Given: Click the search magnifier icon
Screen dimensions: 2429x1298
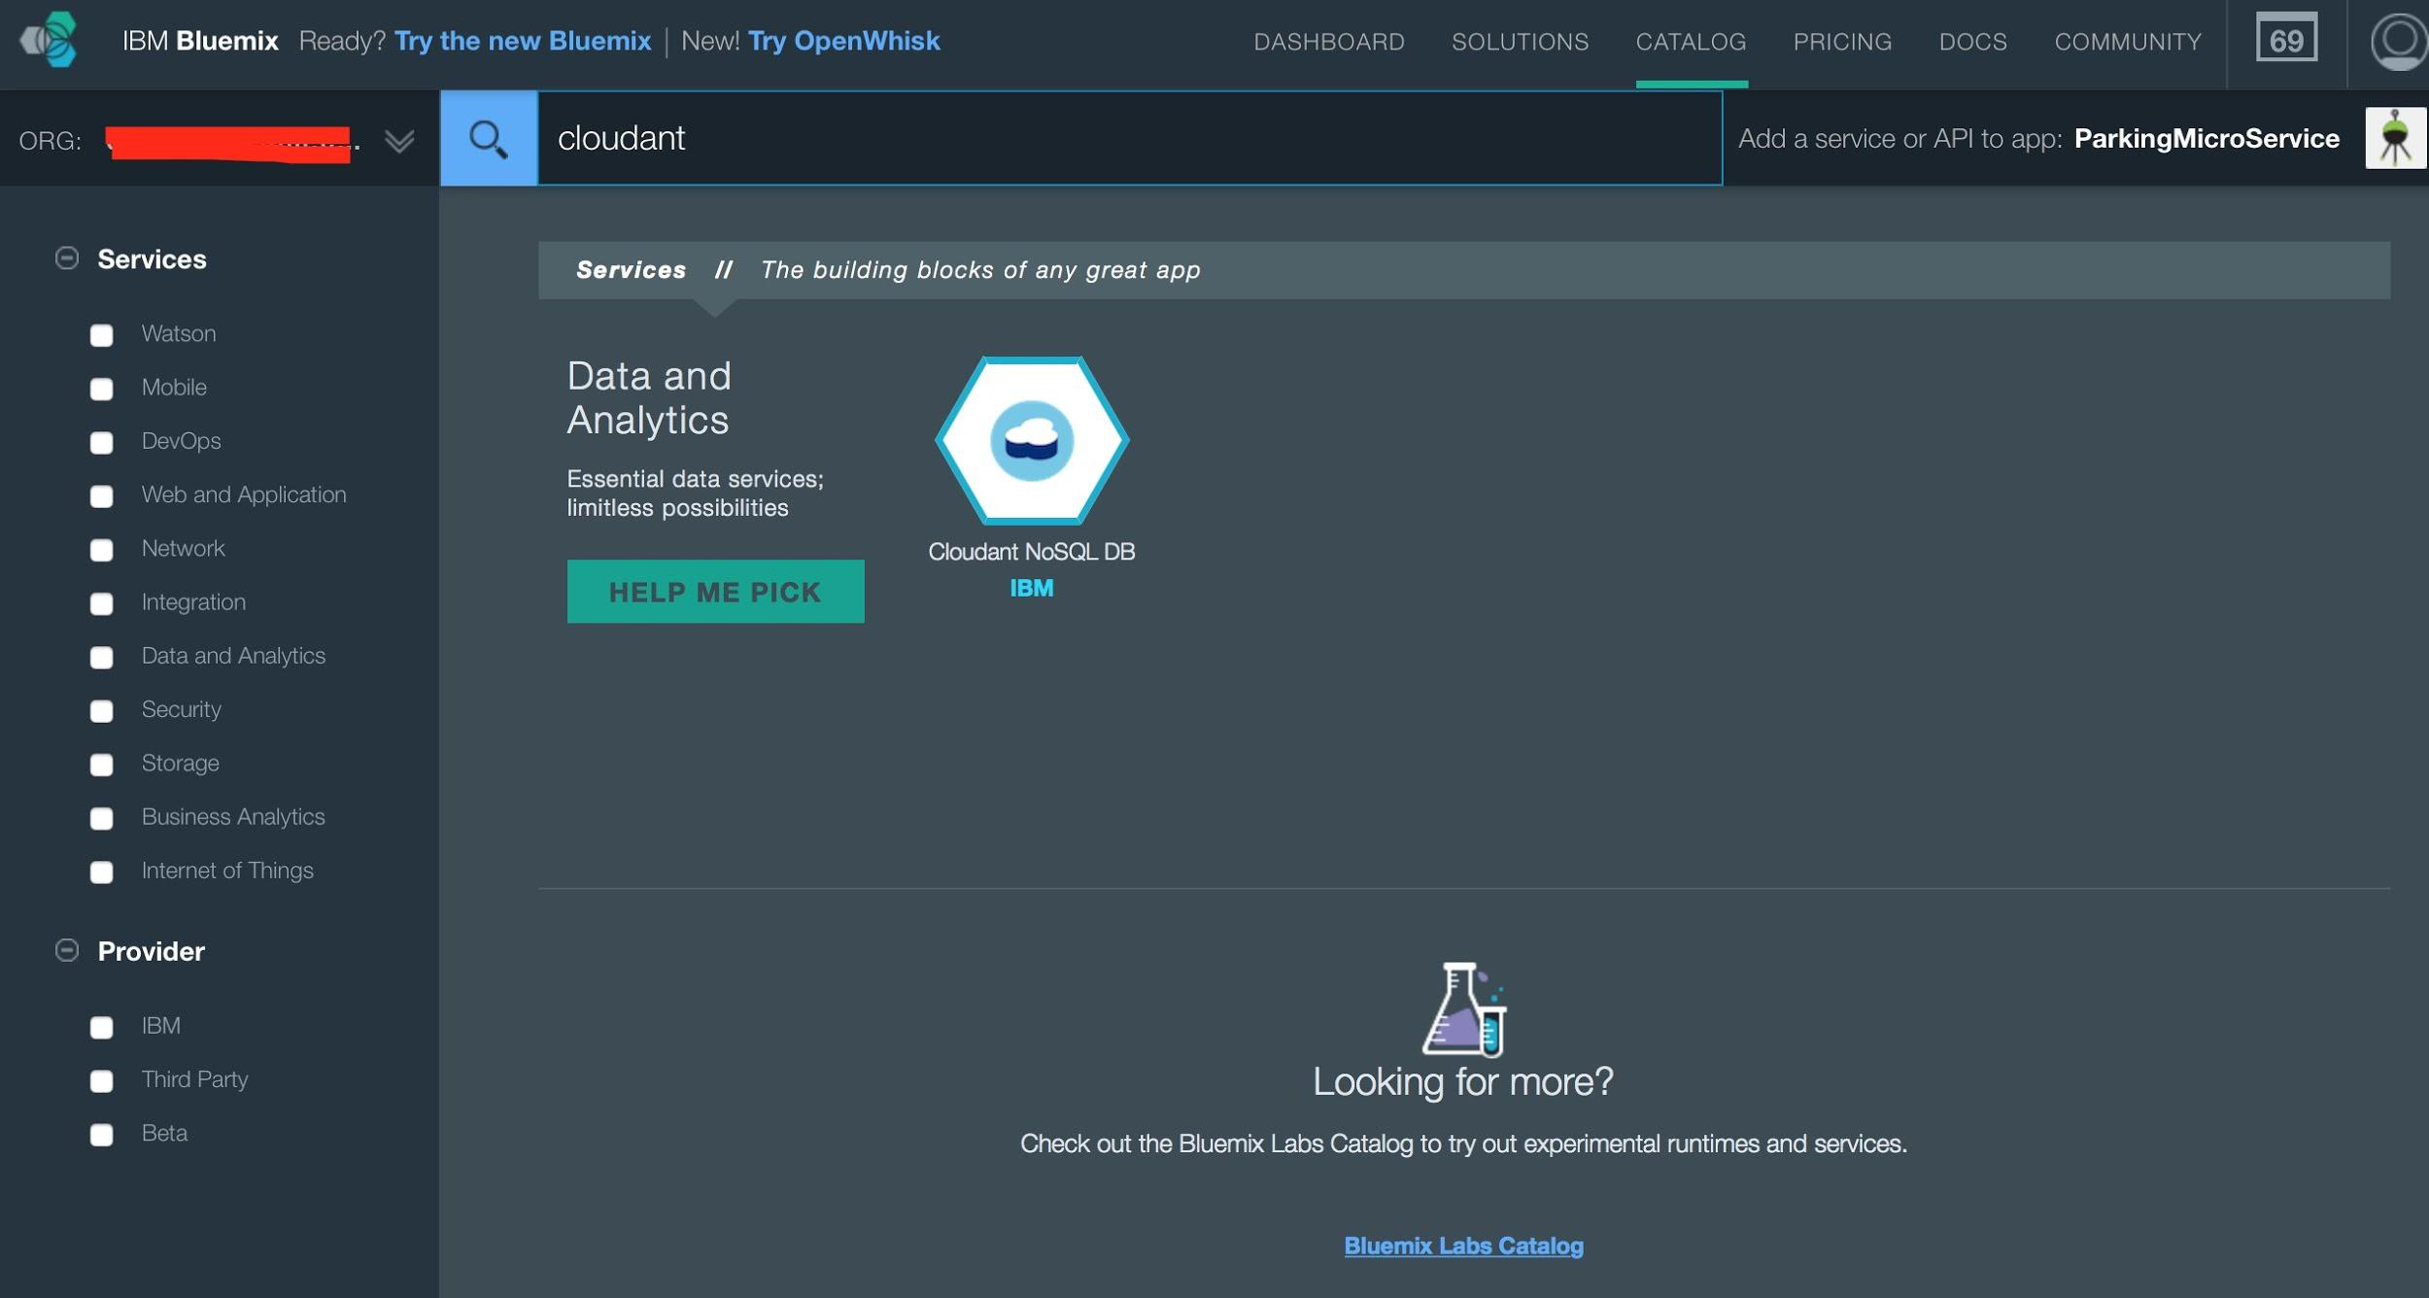Looking at the screenshot, I should tap(489, 139).
